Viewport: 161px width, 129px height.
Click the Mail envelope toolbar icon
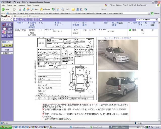point(58,9)
